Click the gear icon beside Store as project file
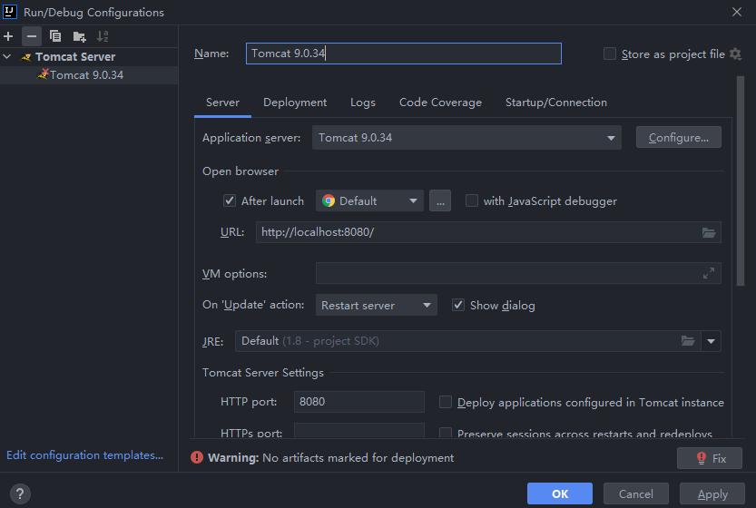Image resolution: width=756 pixels, height=508 pixels. point(735,54)
